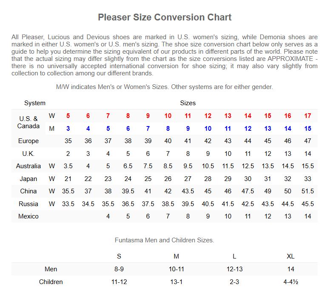
Task: Click the China row label
Action: 28,191
